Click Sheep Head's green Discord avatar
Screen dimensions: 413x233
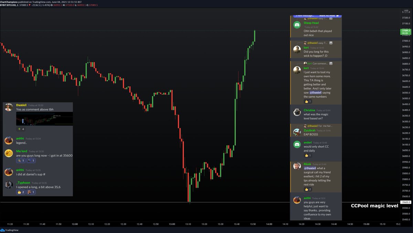coord(297,25)
